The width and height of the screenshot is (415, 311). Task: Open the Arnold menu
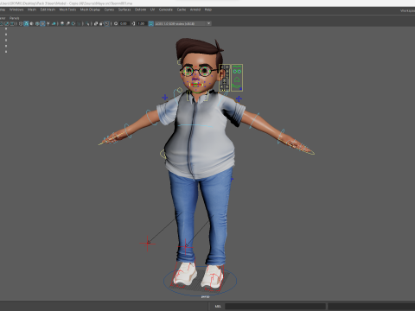(195, 10)
